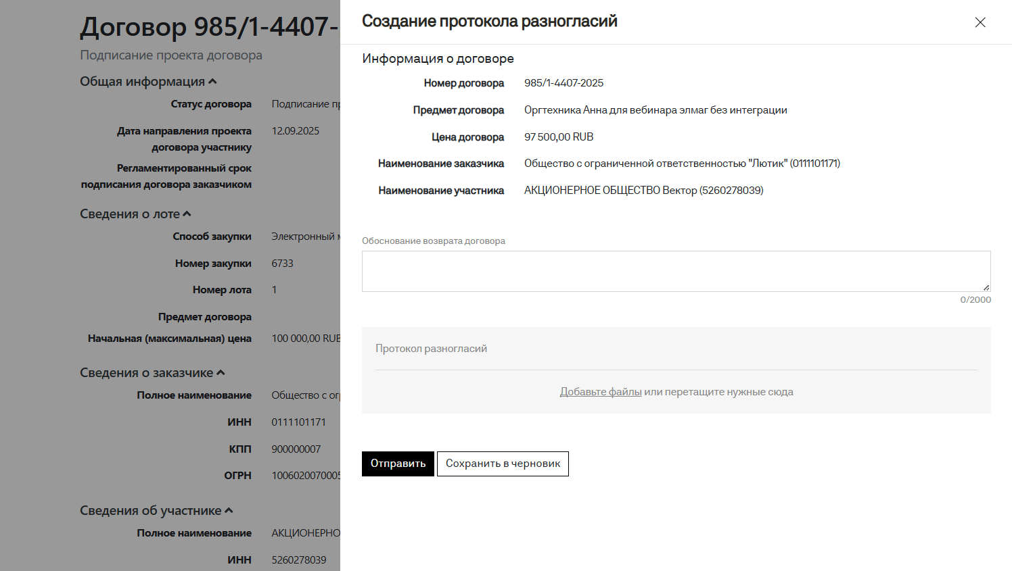Click the 'Добавьте файлы' link
This screenshot has height=571, width=1012.
coord(600,392)
